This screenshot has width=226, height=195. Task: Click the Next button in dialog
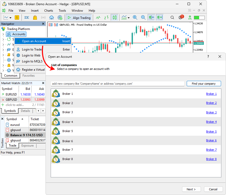point(191,189)
